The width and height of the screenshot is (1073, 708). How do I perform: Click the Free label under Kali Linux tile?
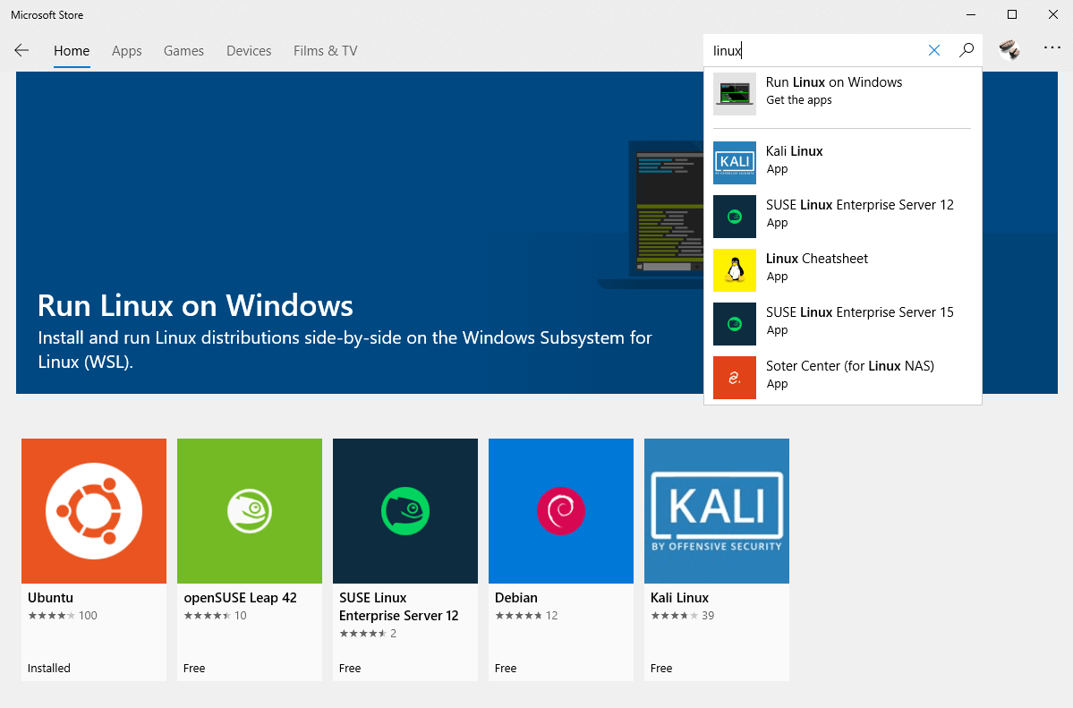coord(661,669)
